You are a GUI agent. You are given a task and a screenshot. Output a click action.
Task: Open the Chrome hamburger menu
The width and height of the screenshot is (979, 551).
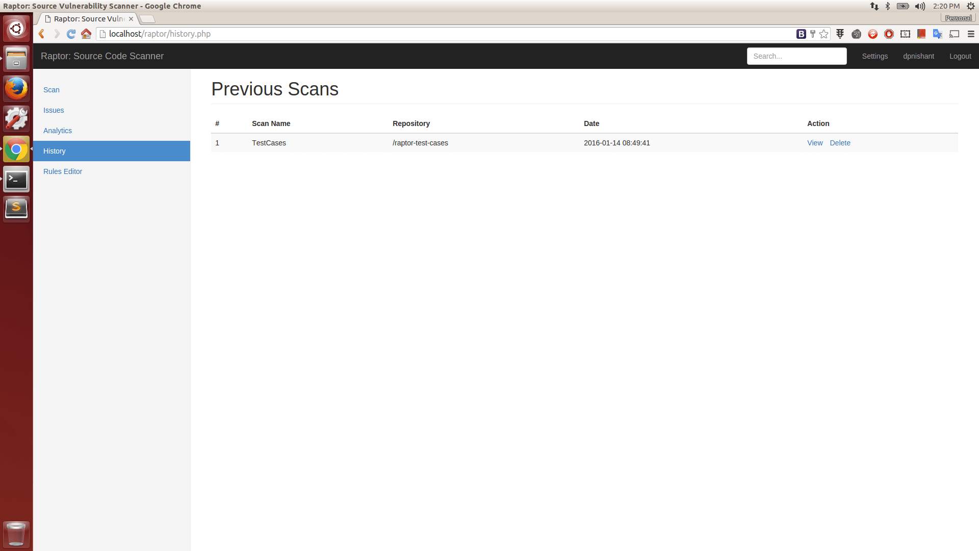[971, 34]
